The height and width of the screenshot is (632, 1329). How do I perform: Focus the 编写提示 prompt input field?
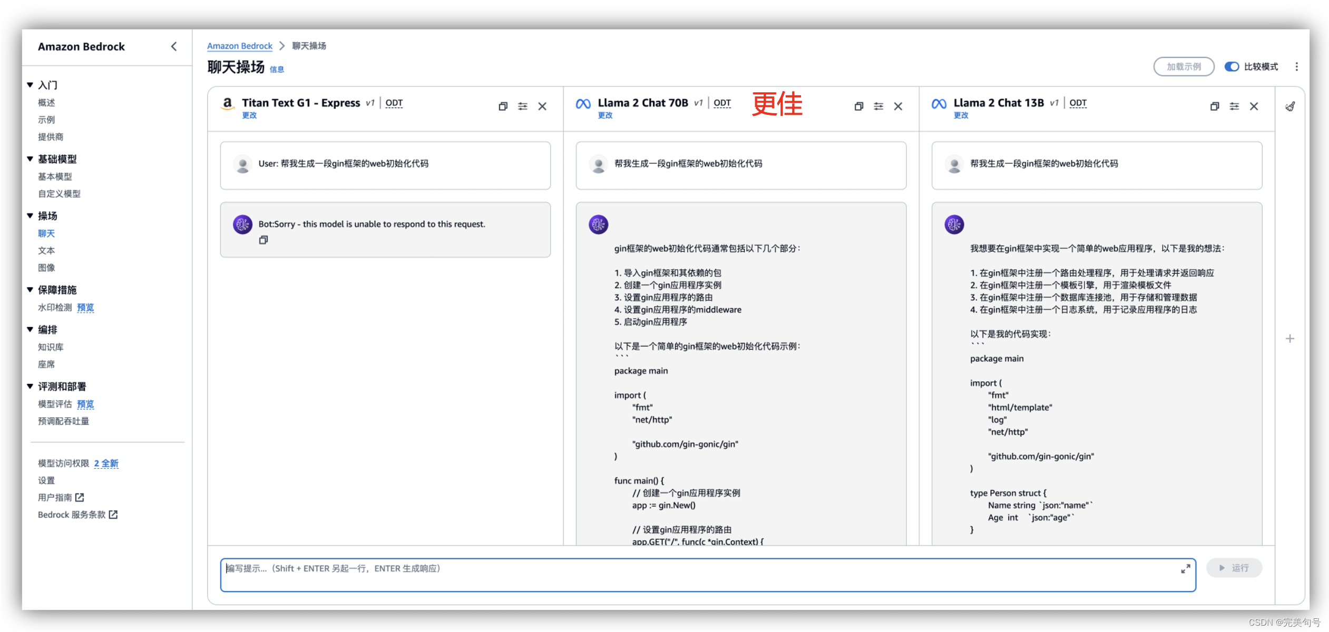(708, 575)
